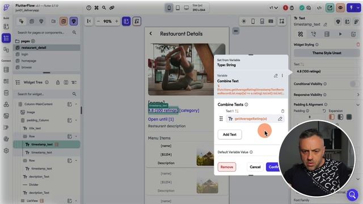Open Combine Text three-dot options

282,75
